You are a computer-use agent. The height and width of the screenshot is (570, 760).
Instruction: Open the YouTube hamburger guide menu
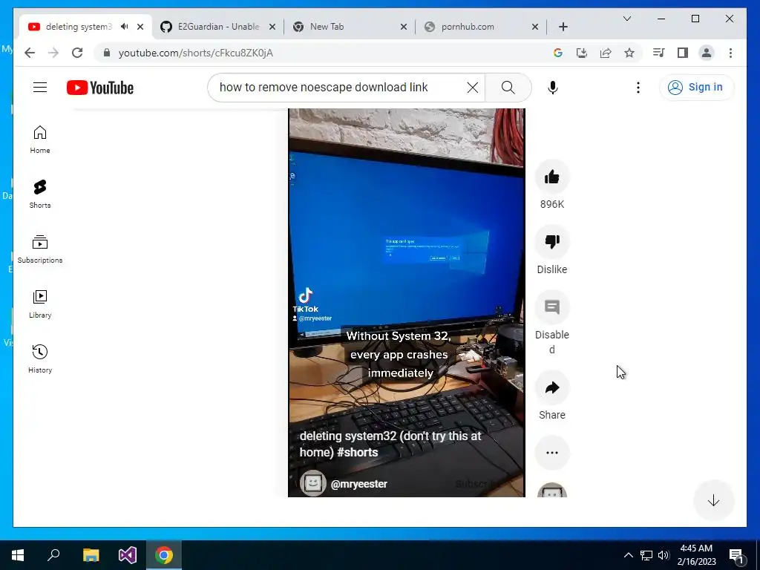tap(40, 88)
